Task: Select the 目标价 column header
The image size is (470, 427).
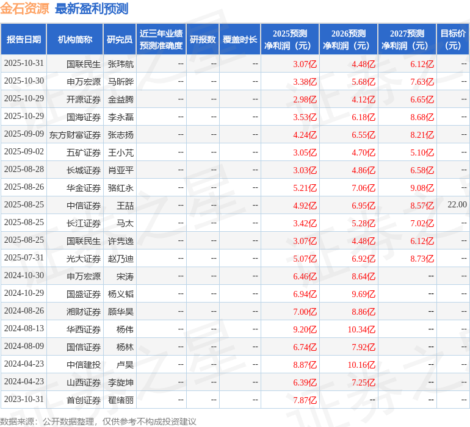Action: [x=453, y=40]
